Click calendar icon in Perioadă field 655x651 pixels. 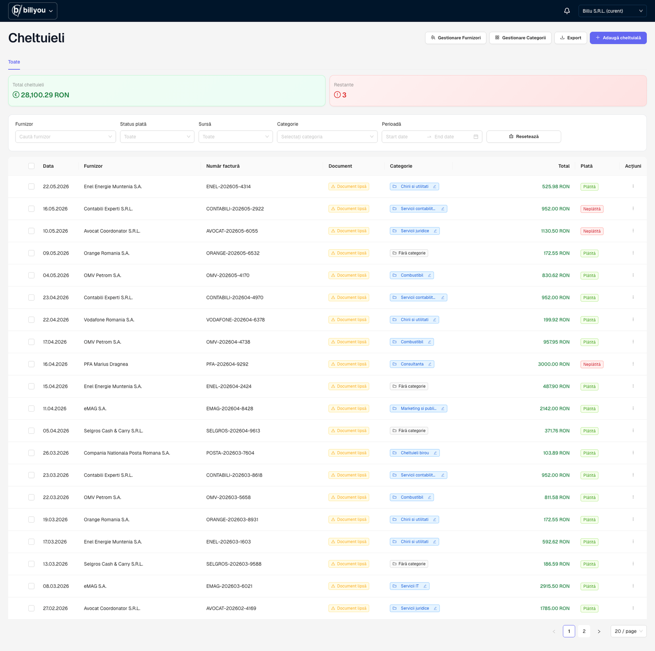pyautogui.click(x=476, y=137)
